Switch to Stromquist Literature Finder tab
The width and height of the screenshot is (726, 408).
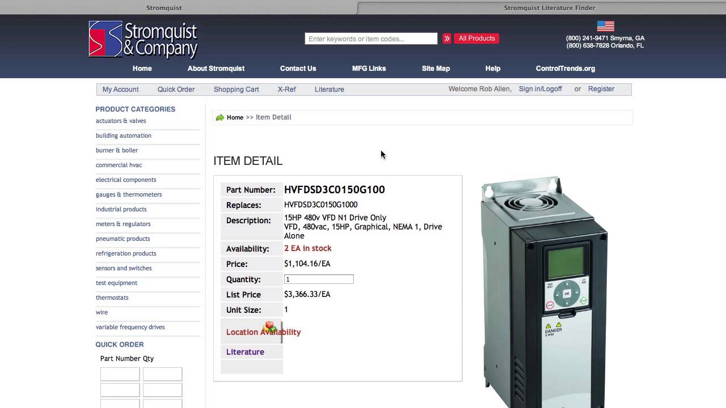click(x=550, y=8)
